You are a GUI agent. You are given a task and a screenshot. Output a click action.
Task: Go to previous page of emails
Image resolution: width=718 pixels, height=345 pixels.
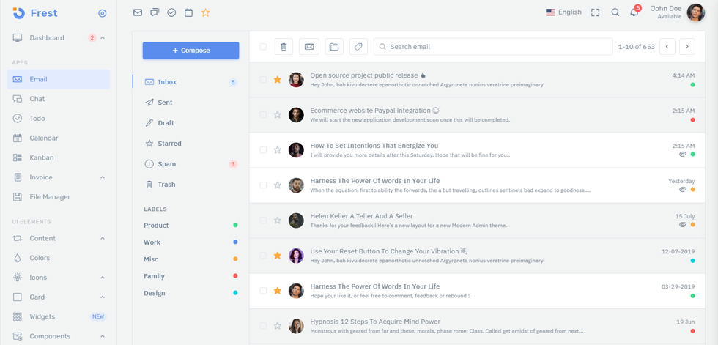tap(667, 47)
